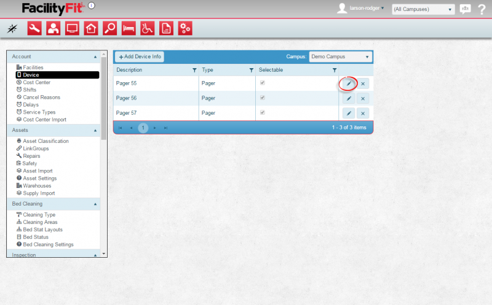The image size is (492, 305).
Task: Open the monitor display module icon
Action: [x=72, y=28]
